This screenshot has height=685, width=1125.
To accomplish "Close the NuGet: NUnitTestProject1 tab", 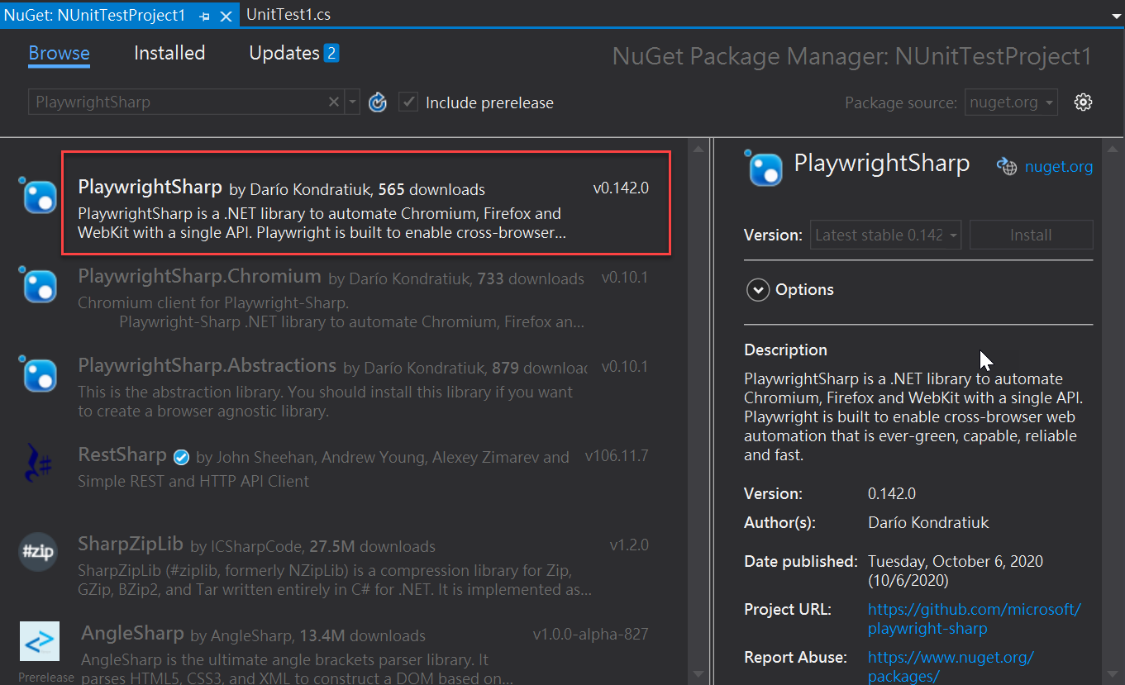I will pos(226,16).
